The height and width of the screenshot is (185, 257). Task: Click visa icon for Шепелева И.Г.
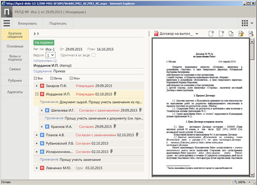click(x=47, y=110)
